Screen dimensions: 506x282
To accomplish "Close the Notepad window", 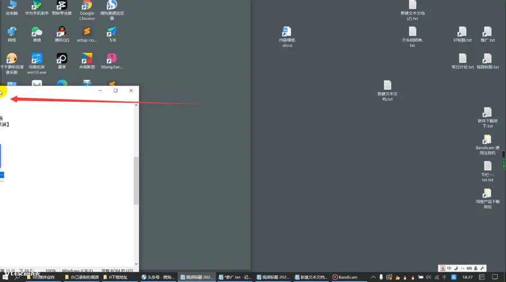I will coord(131,90).
